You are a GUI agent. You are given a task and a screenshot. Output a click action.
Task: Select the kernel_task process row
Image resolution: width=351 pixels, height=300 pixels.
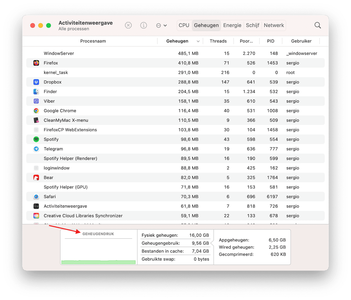pyautogui.click(x=175, y=72)
